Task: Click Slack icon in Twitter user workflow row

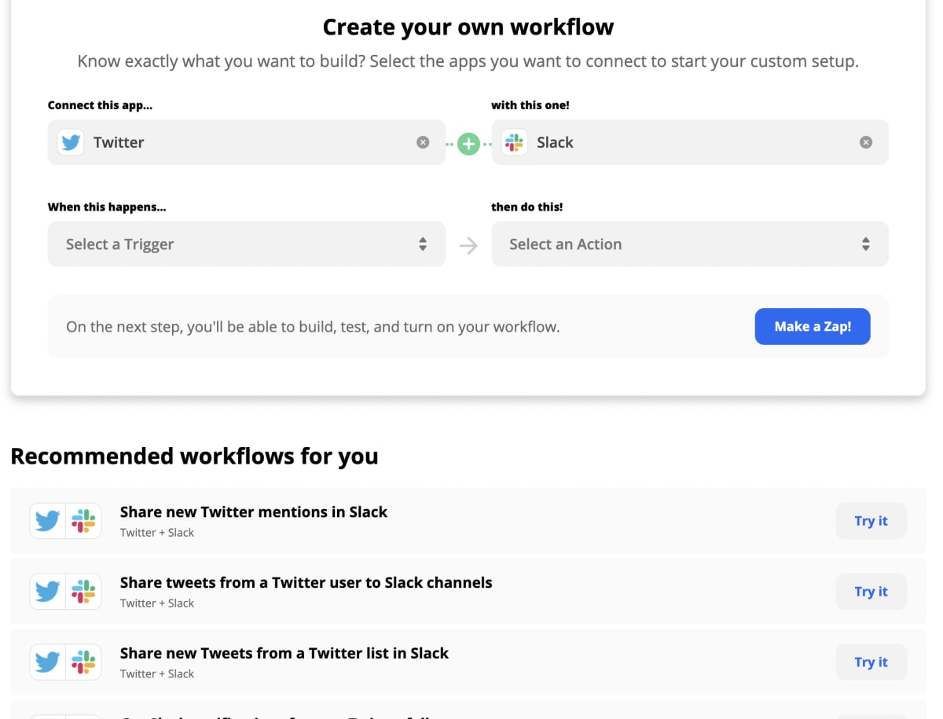Action: tap(83, 592)
